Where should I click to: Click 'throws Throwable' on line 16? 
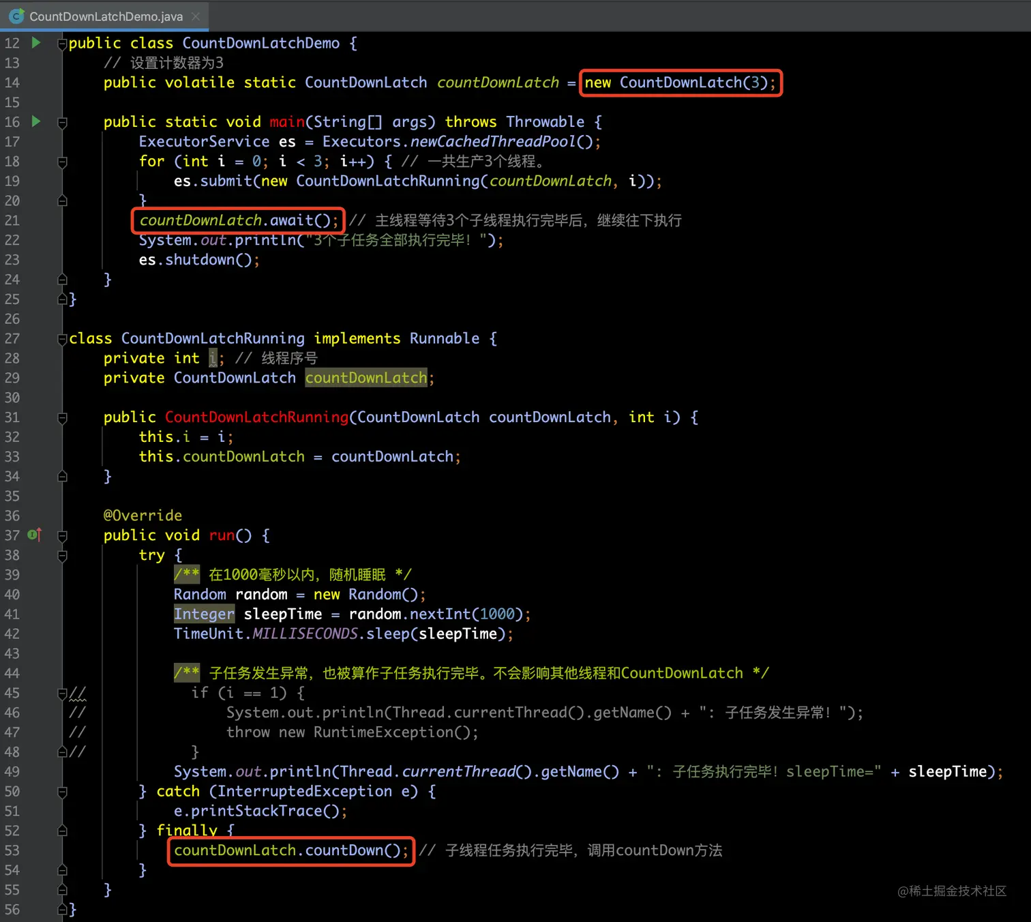[x=515, y=122]
